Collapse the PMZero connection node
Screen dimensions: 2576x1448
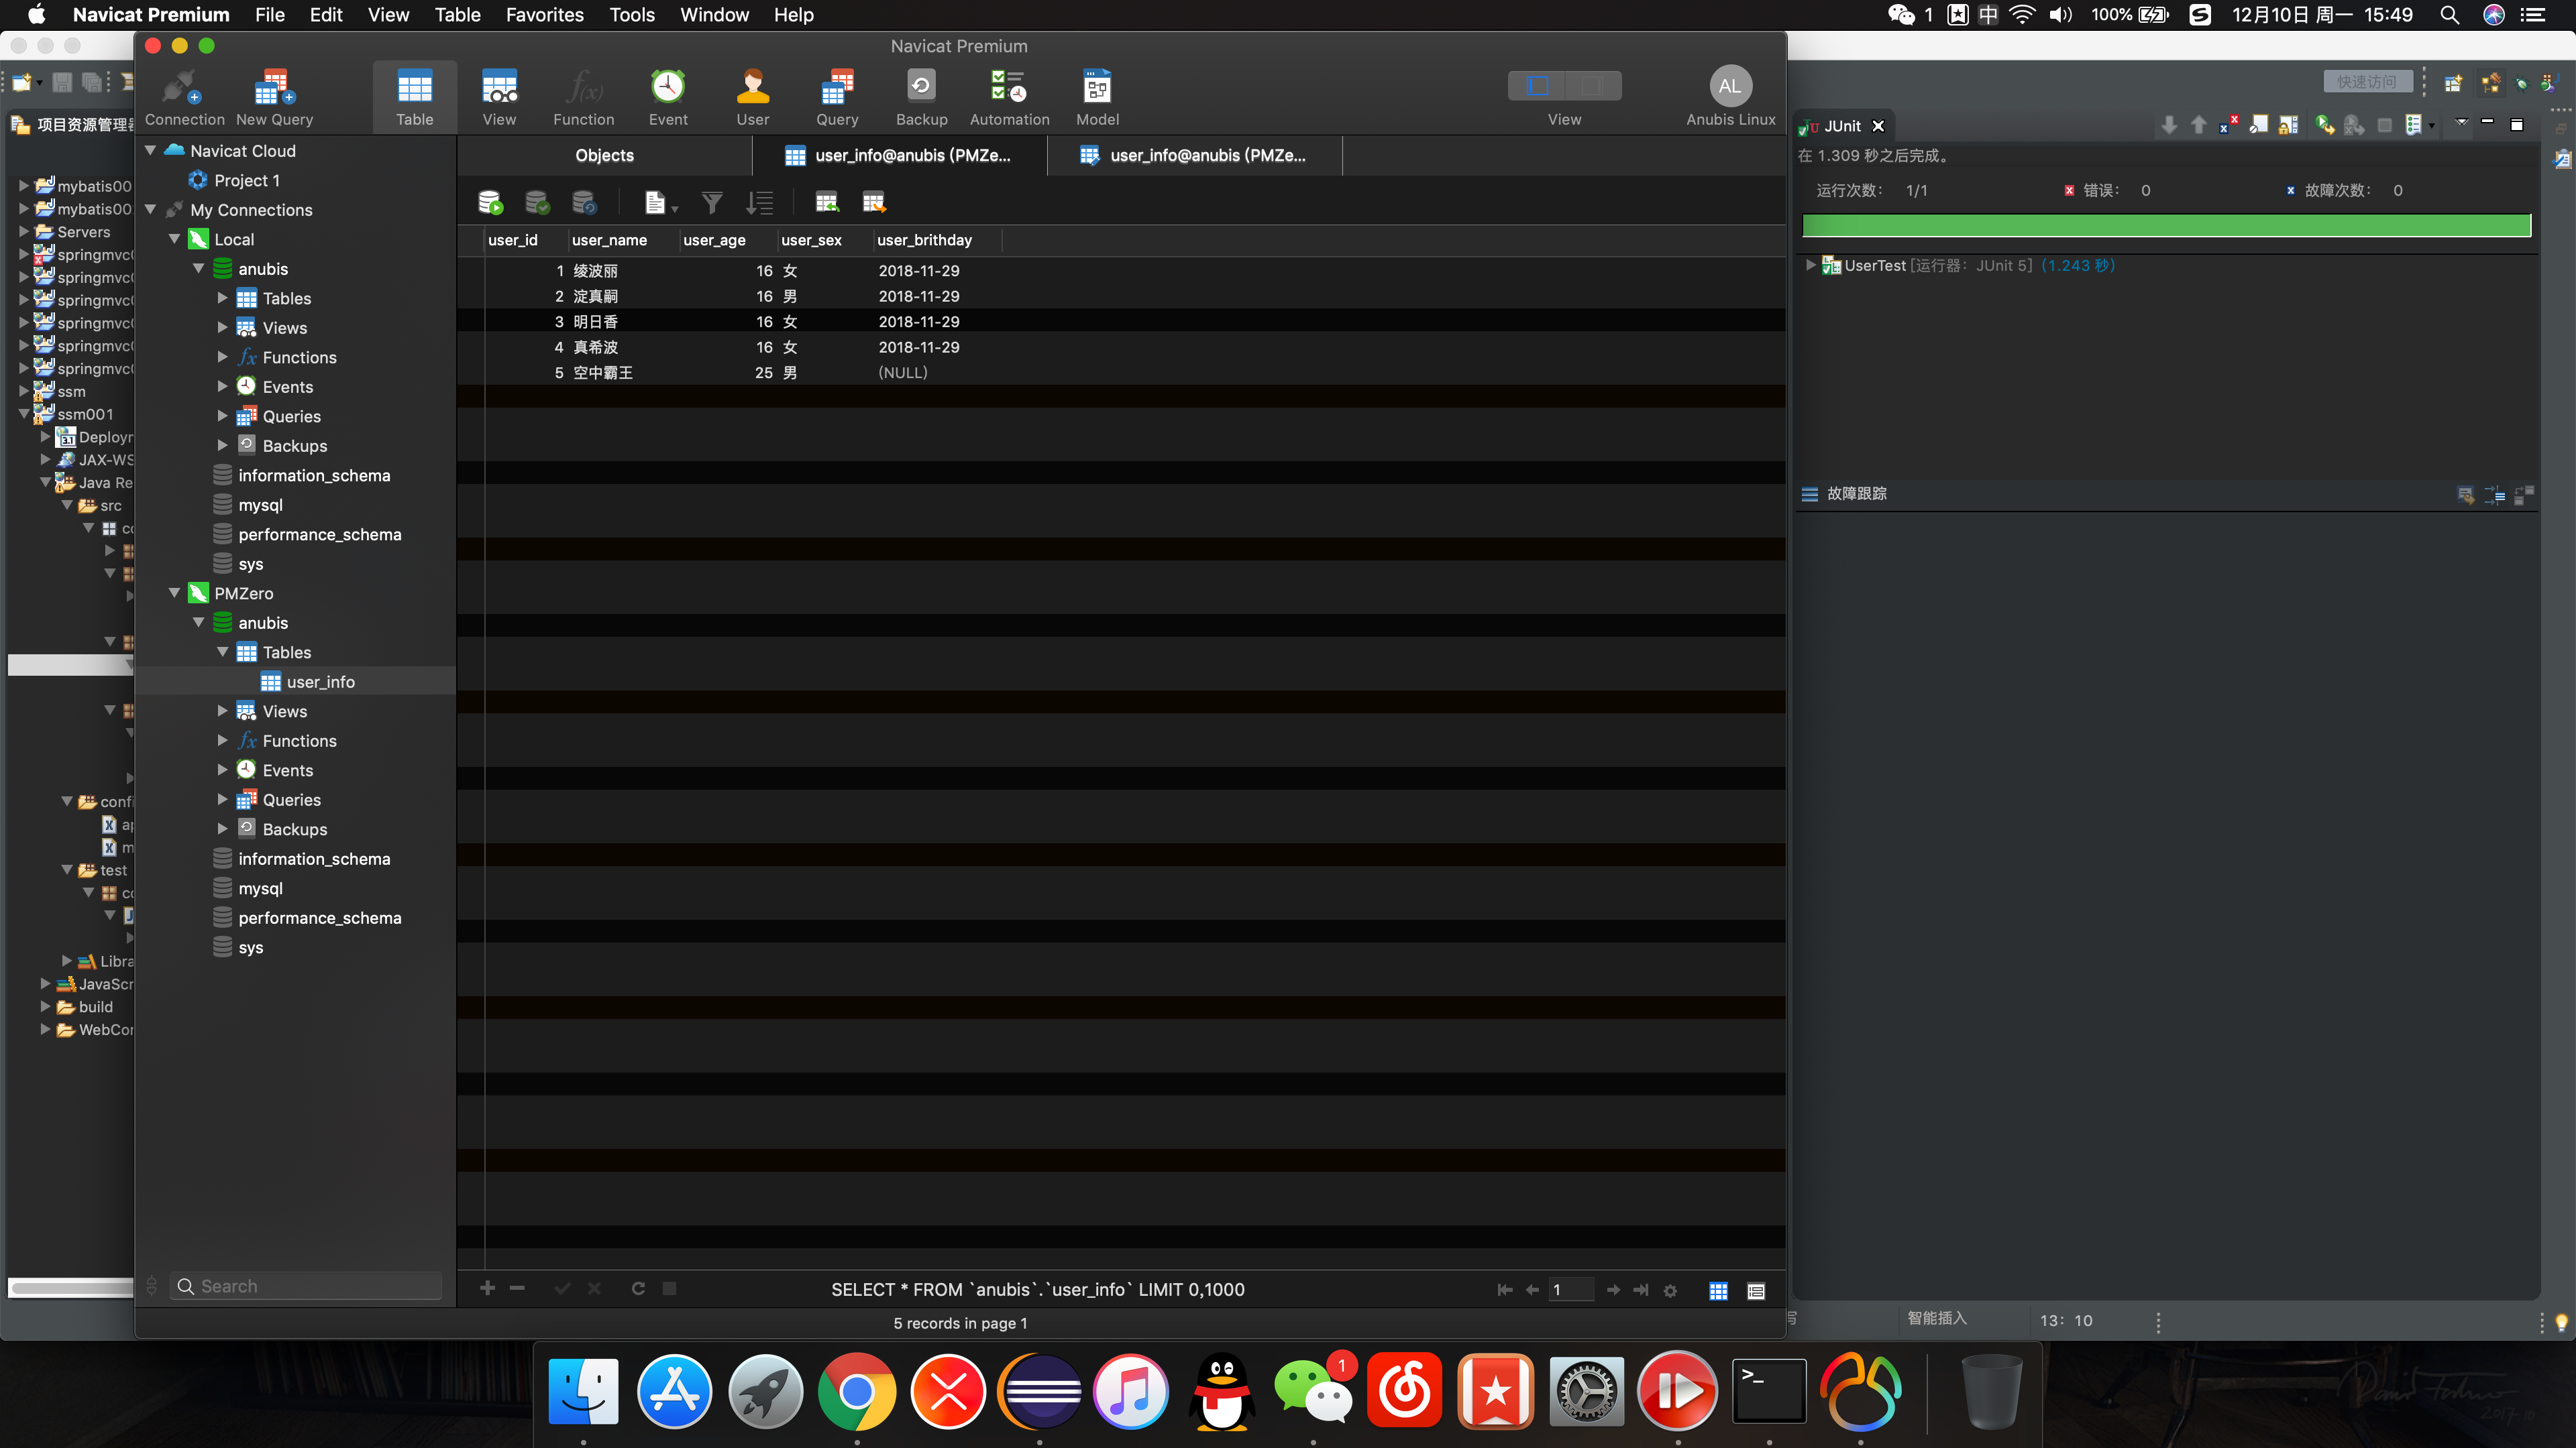tap(174, 593)
